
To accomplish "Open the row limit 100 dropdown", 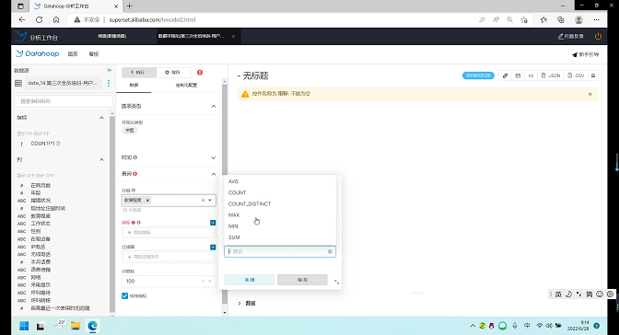I will 210,281.
